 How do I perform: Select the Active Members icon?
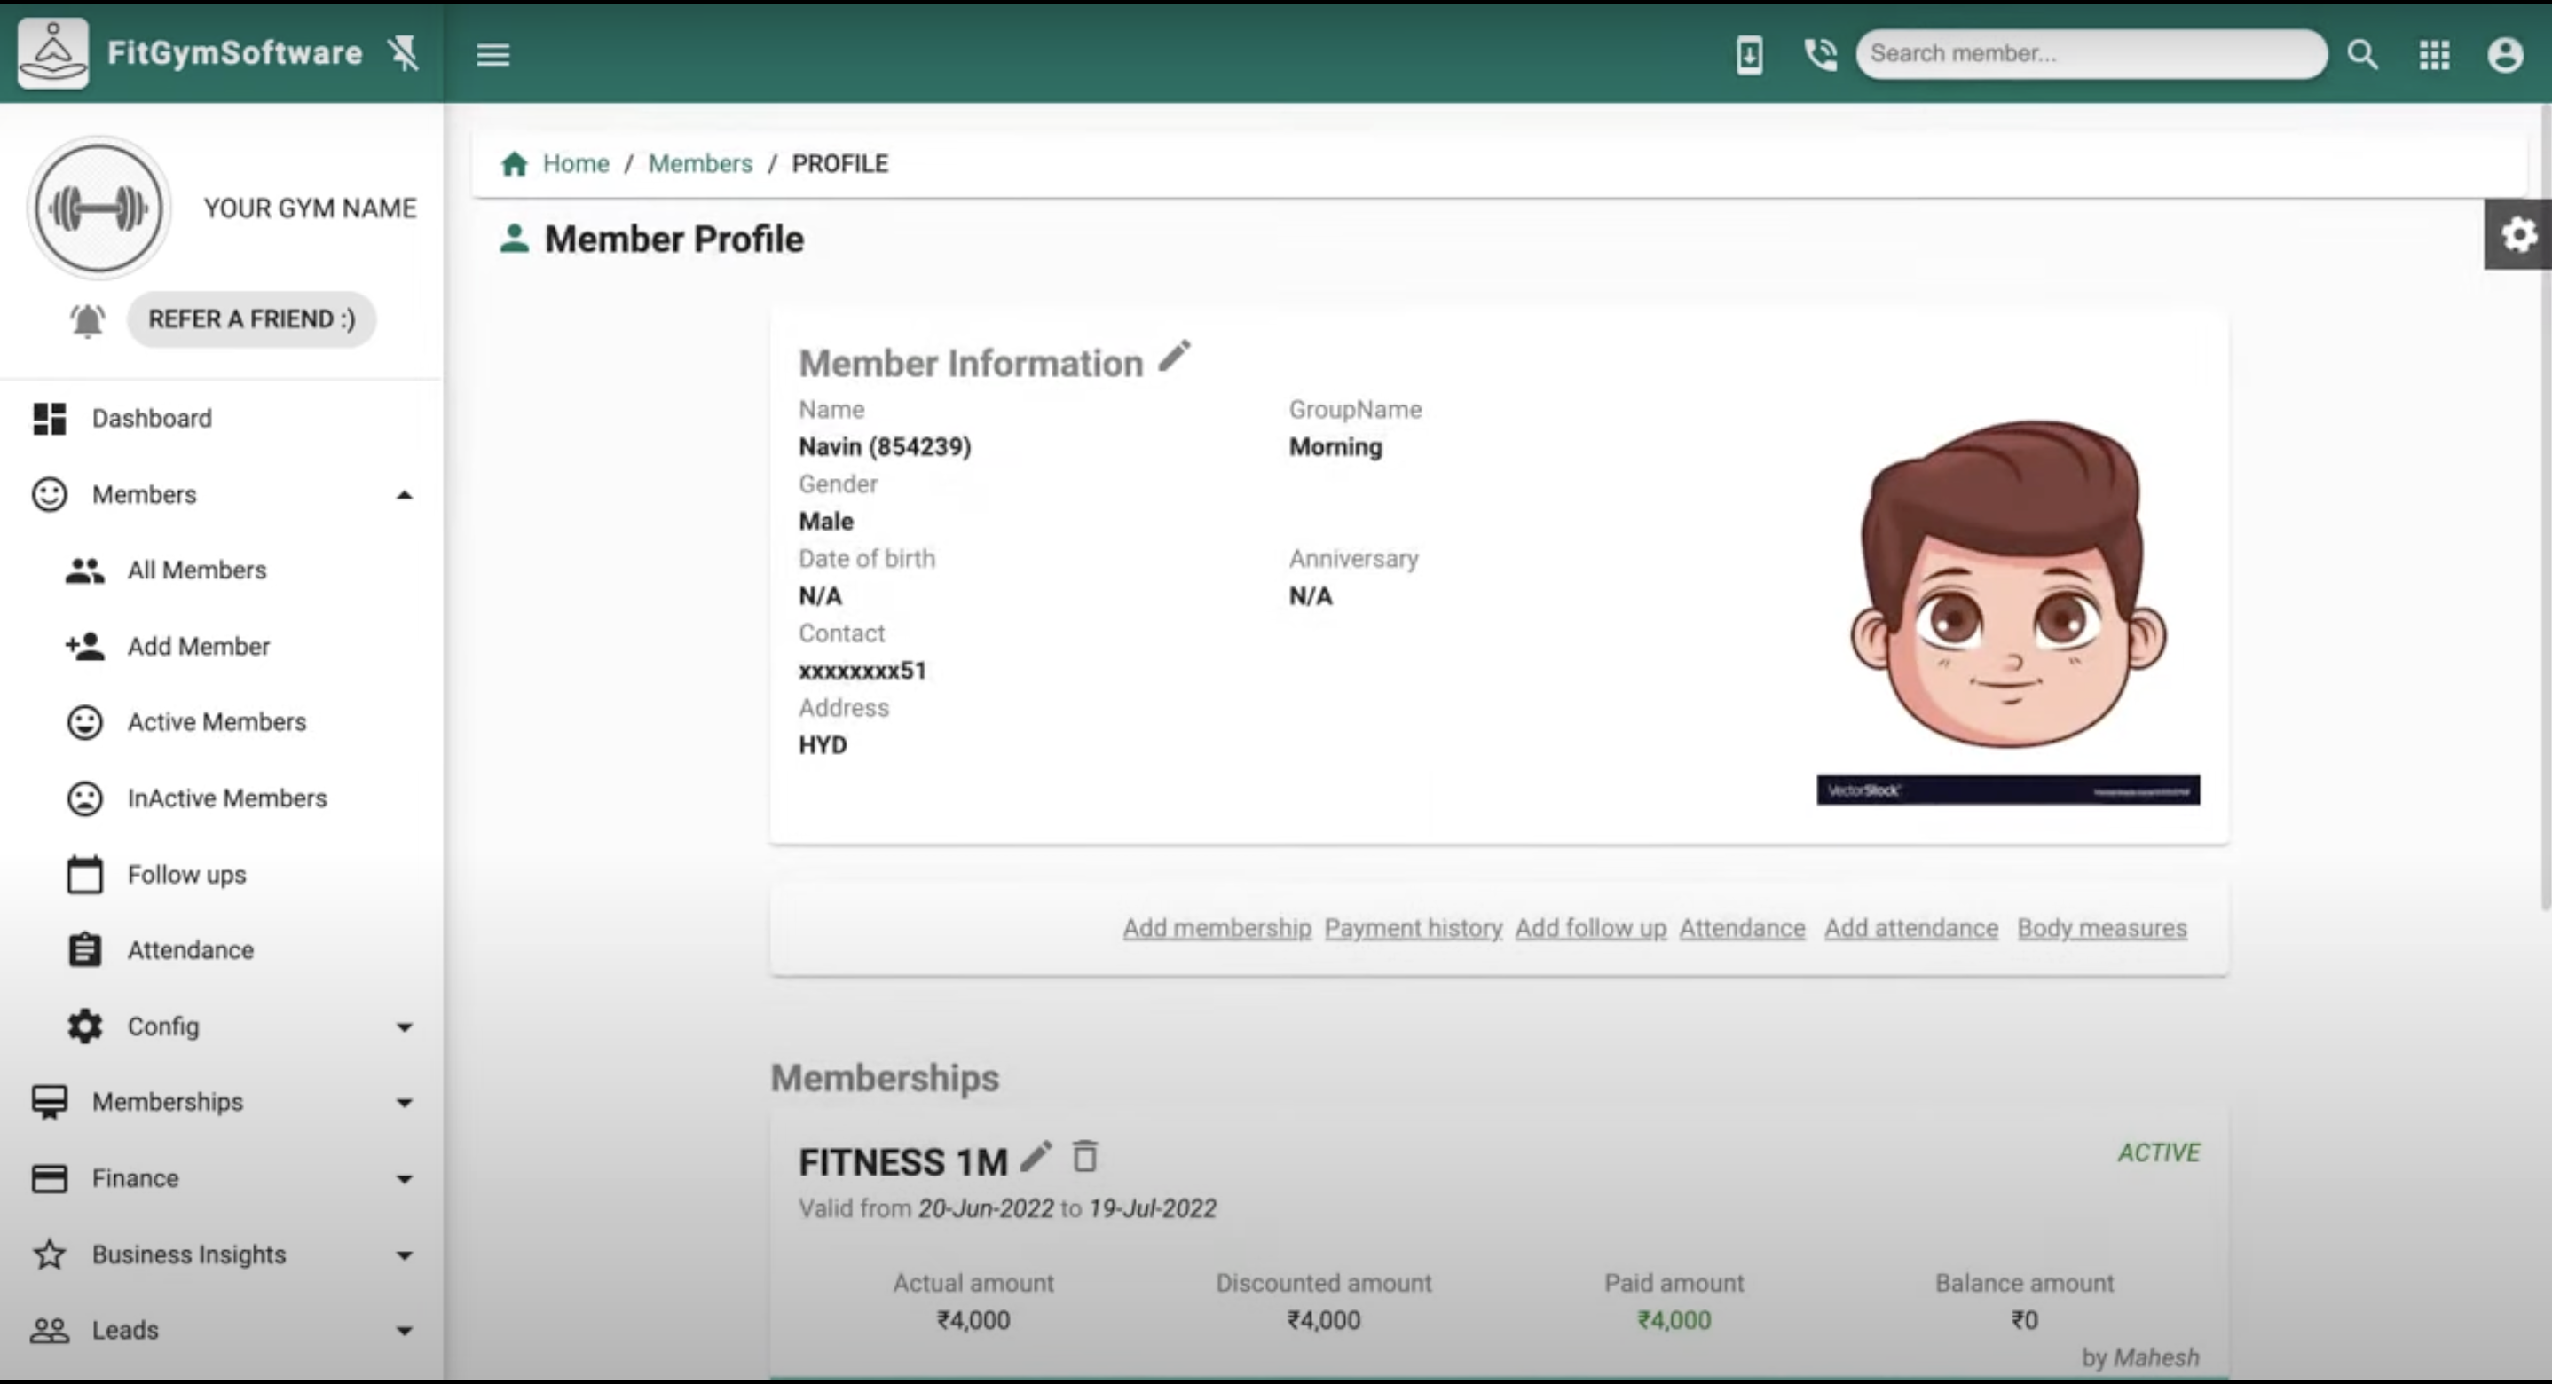(x=84, y=722)
